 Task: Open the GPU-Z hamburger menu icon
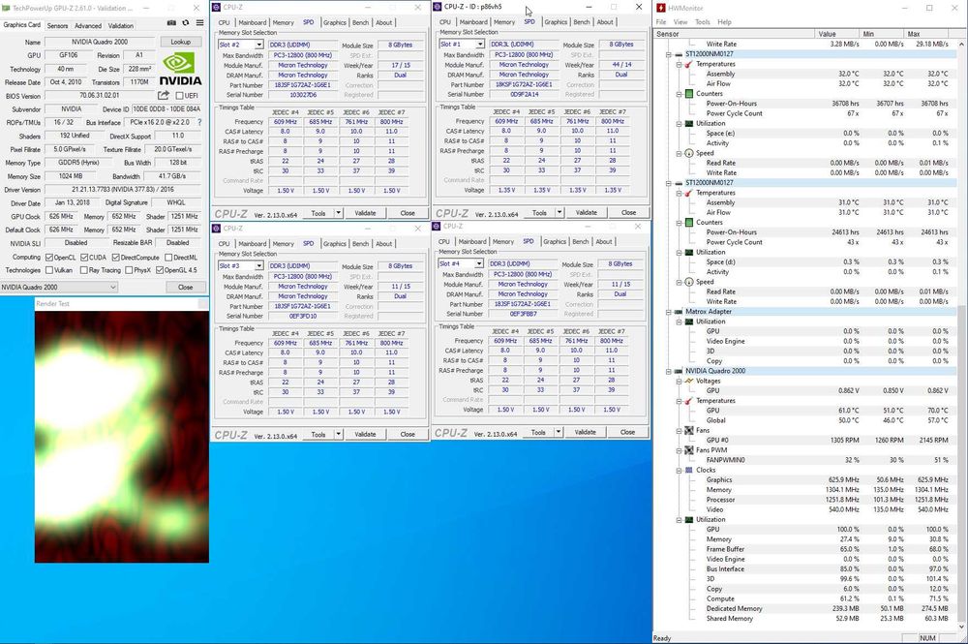click(x=199, y=23)
